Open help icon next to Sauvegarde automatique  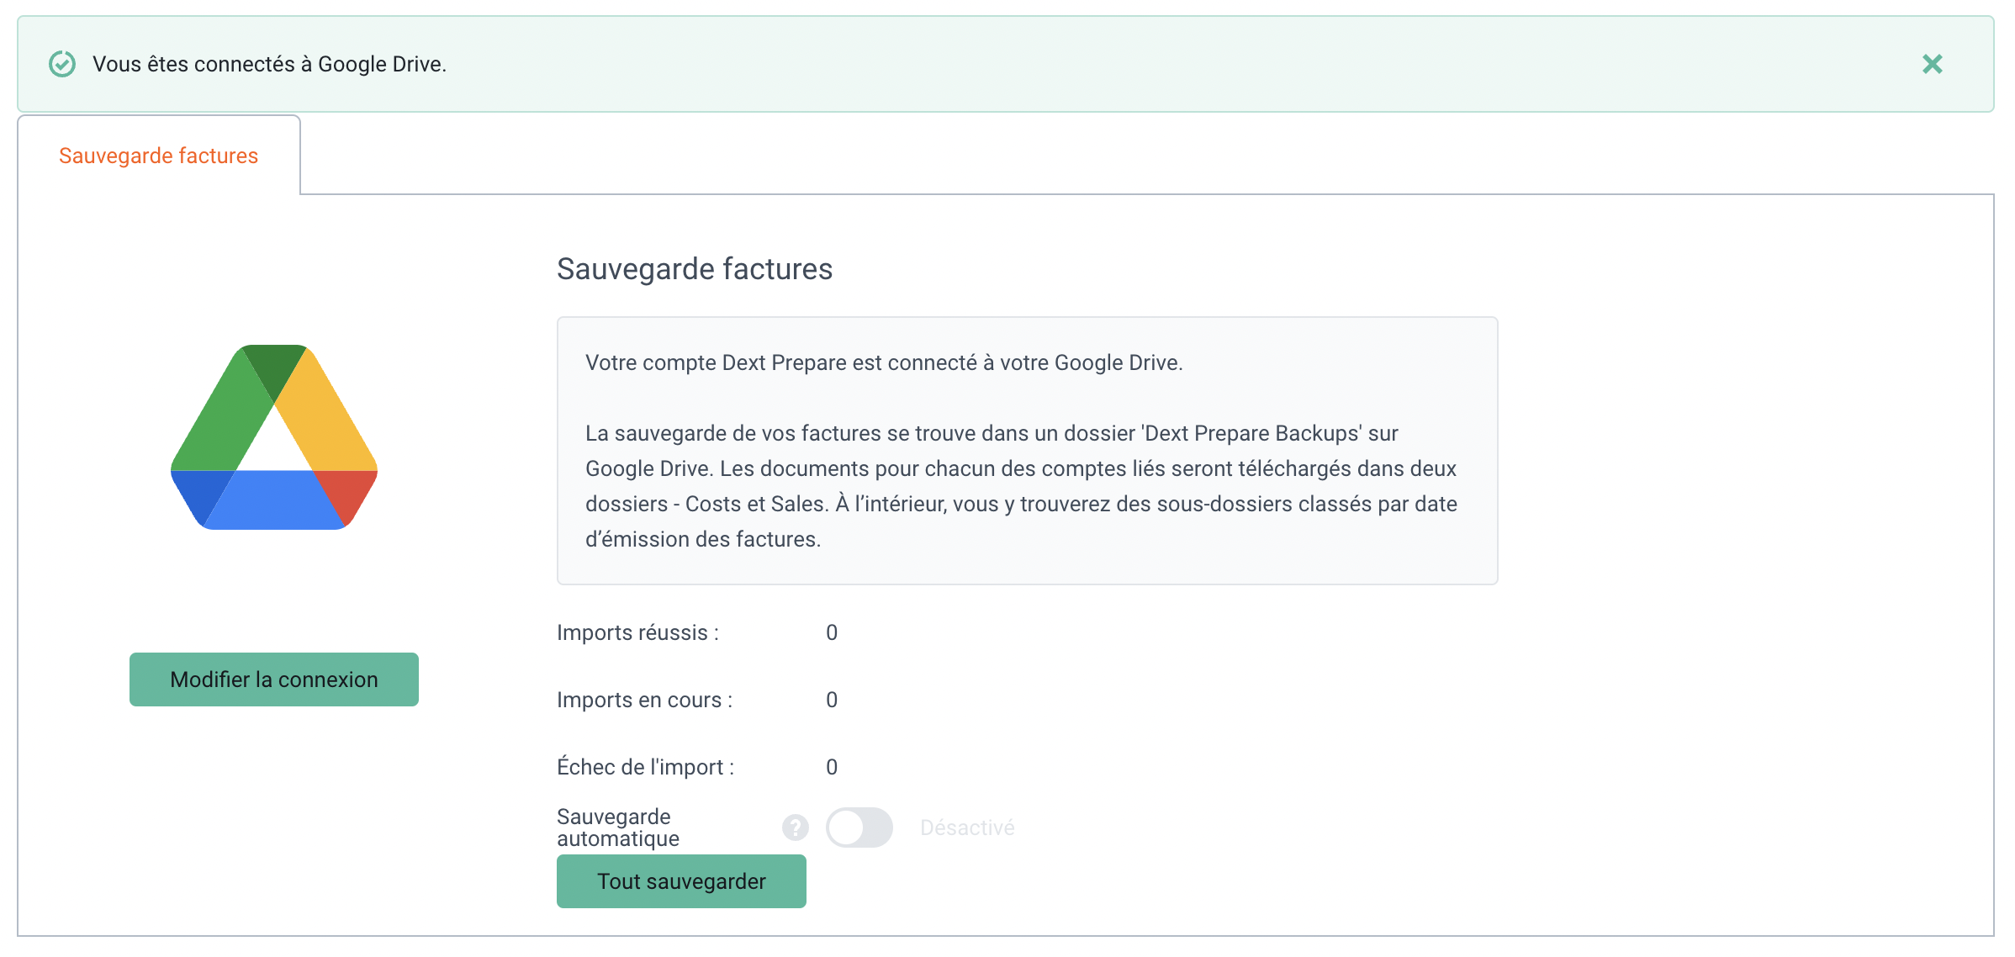[x=795, y=827]
